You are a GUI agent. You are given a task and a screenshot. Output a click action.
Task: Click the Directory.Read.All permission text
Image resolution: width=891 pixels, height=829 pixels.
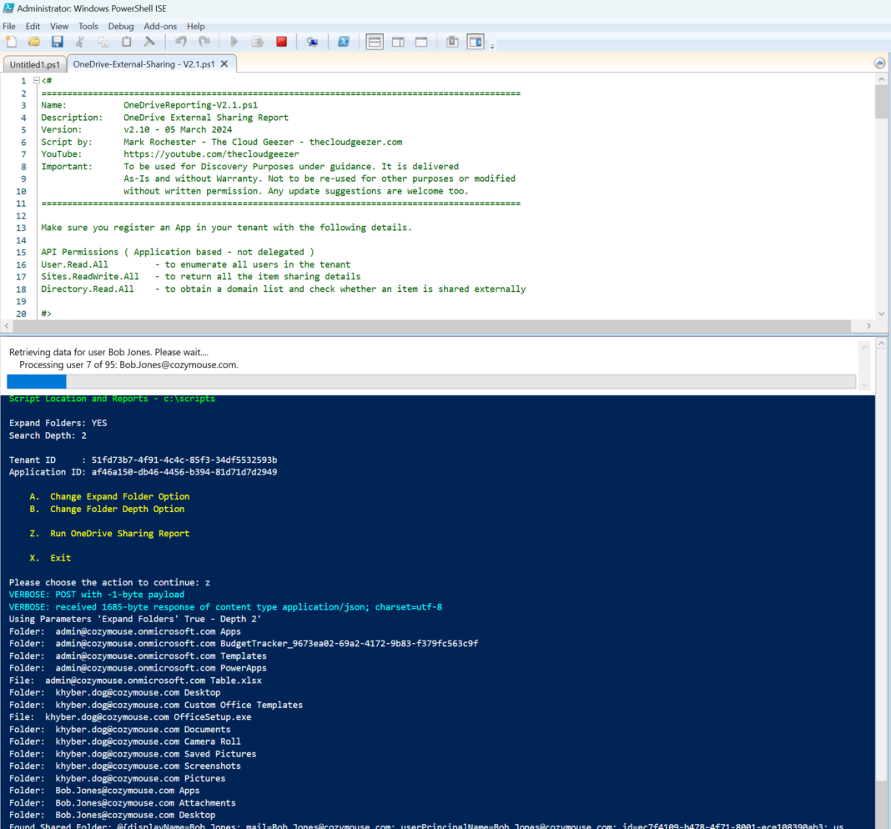(x=88, y=289)
